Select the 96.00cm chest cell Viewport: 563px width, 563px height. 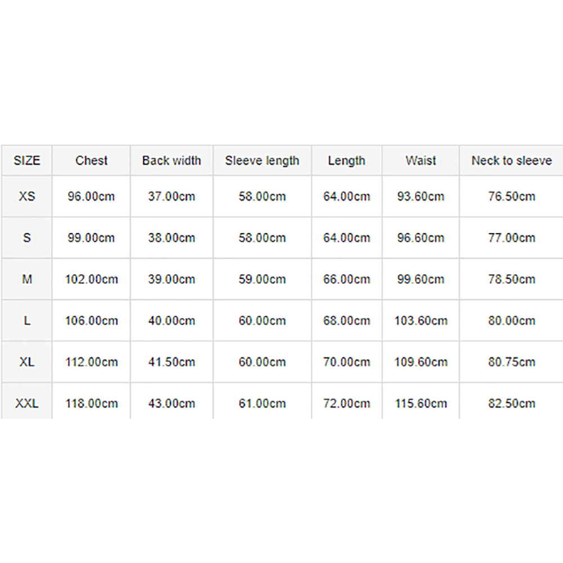click(91, 196)
